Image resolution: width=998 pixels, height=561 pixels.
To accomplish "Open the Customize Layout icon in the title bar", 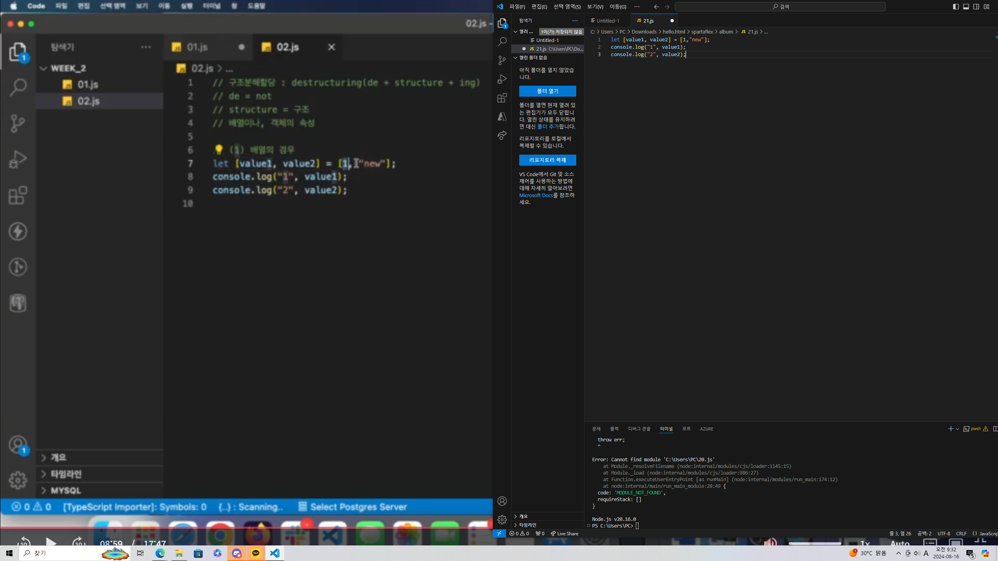I will 987,7.
